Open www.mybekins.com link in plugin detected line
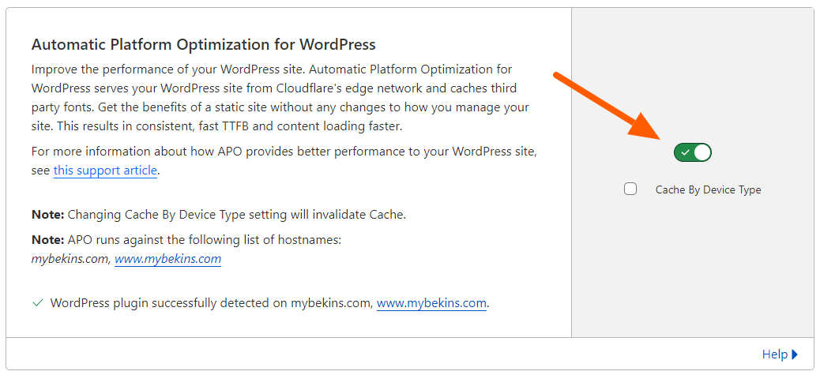Screen dimensions: 820x375 (431, 303)
